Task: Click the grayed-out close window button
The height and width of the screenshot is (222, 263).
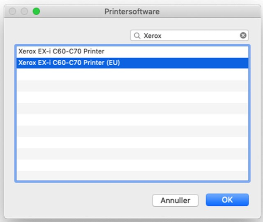Action: (x=12, y=12)
